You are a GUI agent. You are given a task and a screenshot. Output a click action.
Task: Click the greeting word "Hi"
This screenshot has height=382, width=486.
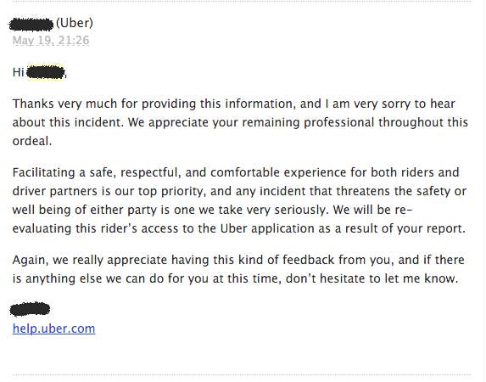click(x=19, y=73)
